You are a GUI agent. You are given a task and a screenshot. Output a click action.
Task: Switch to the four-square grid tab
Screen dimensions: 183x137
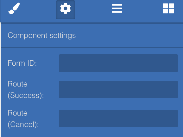(168, 9)
